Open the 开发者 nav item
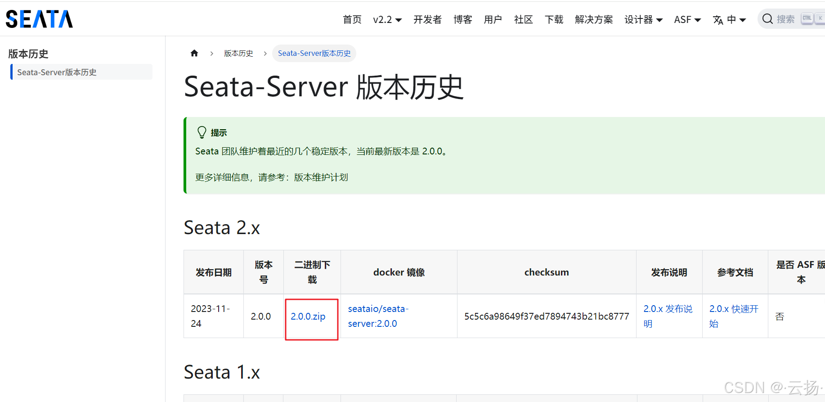Viewport: 825px width, 402px height. [x=427, y=19]
